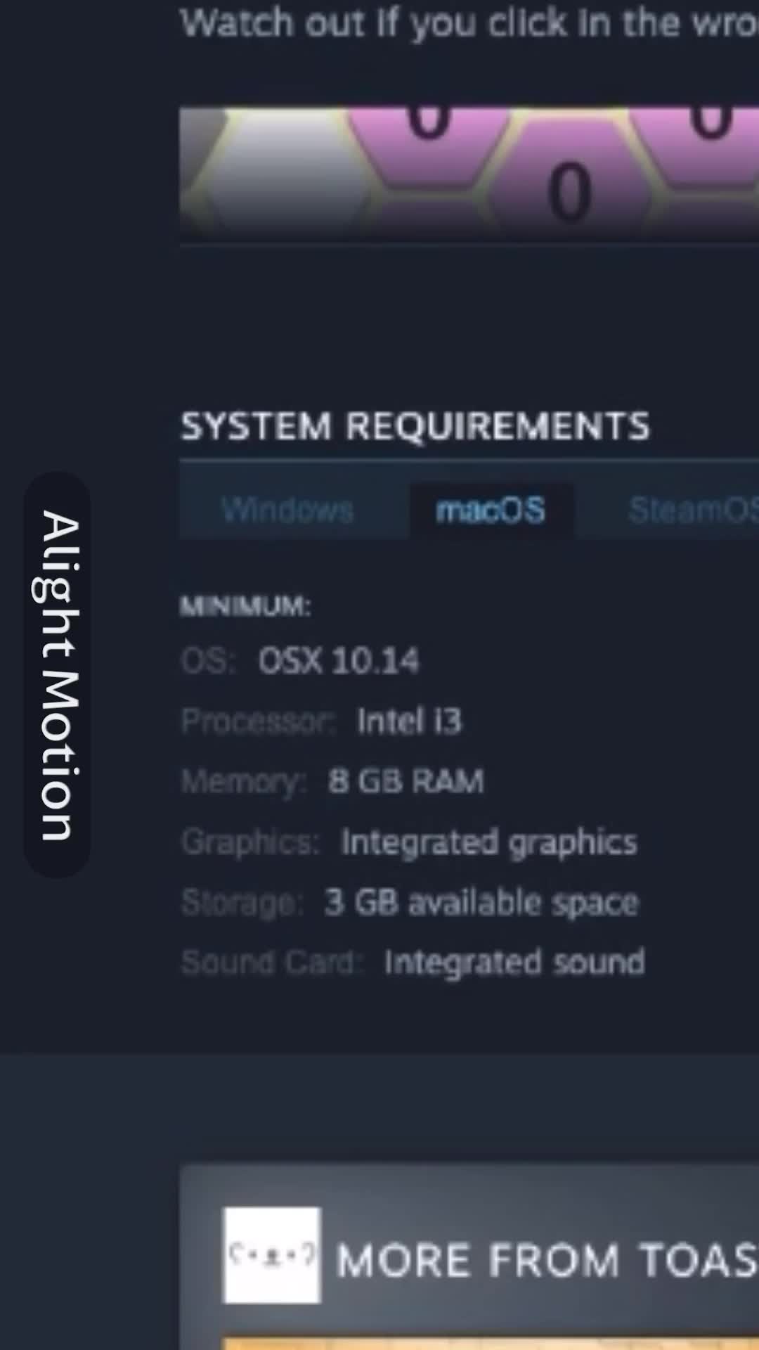
Task: Tap the Alight Motion watermark badge
Action: pyautogui.click(x=58, y=675)
